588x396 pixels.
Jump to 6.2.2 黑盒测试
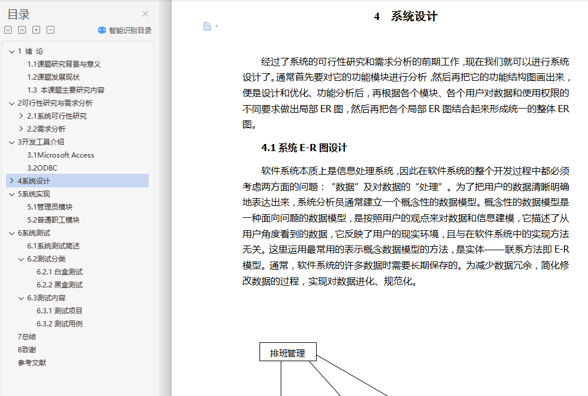tap(60, 285)
